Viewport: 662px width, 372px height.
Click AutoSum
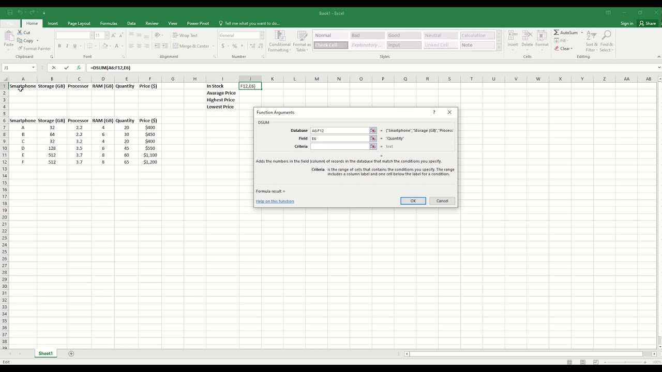pos(566,33)
